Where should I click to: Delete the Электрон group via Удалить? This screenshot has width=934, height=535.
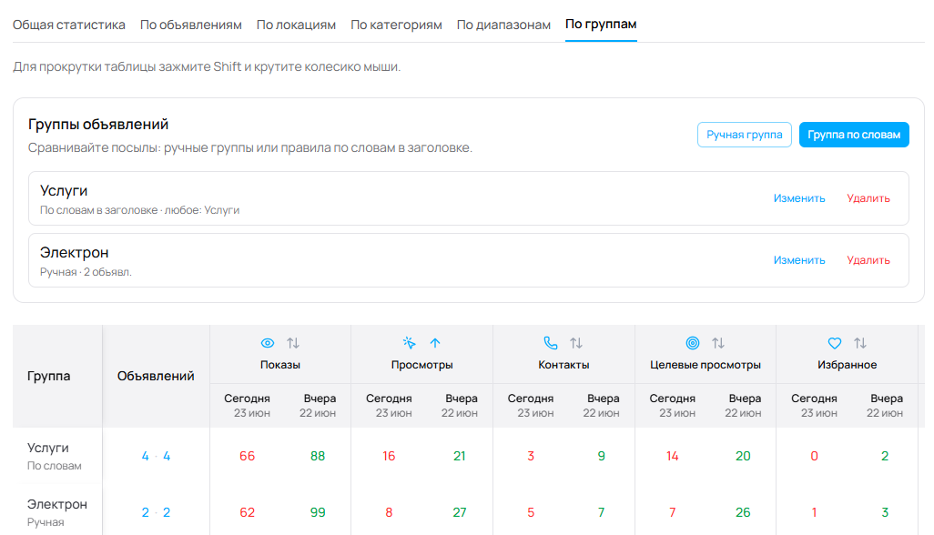868,260
